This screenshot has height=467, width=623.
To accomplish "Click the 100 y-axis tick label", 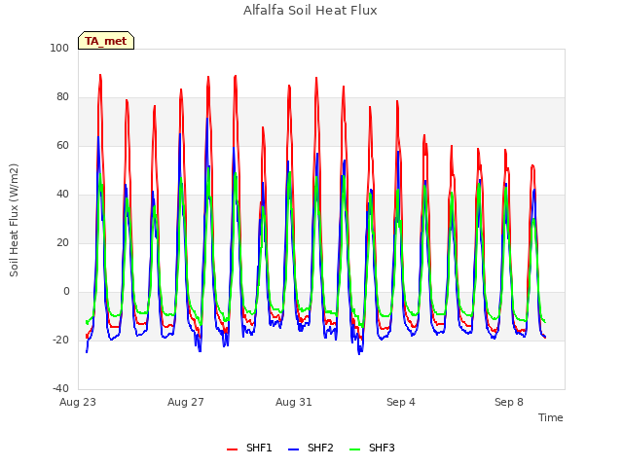I will 59,48.
